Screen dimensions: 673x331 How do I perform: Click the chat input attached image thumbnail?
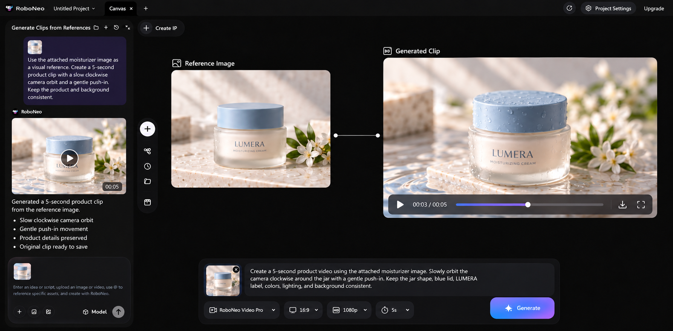(x=22, y=271)
